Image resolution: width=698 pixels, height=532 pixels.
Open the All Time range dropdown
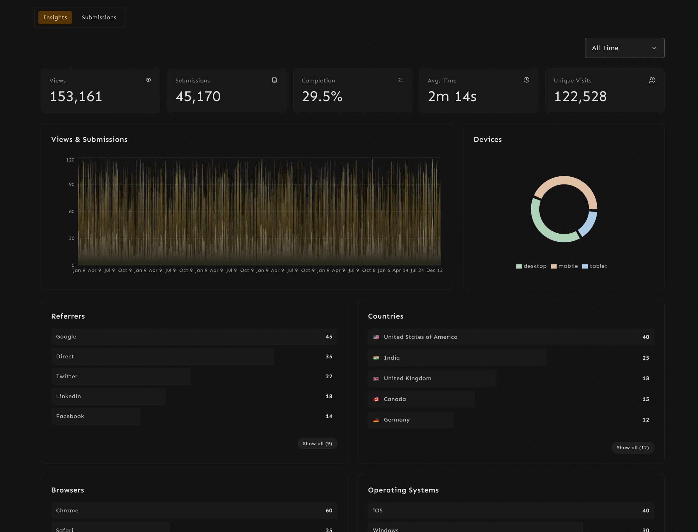[624, 48]
